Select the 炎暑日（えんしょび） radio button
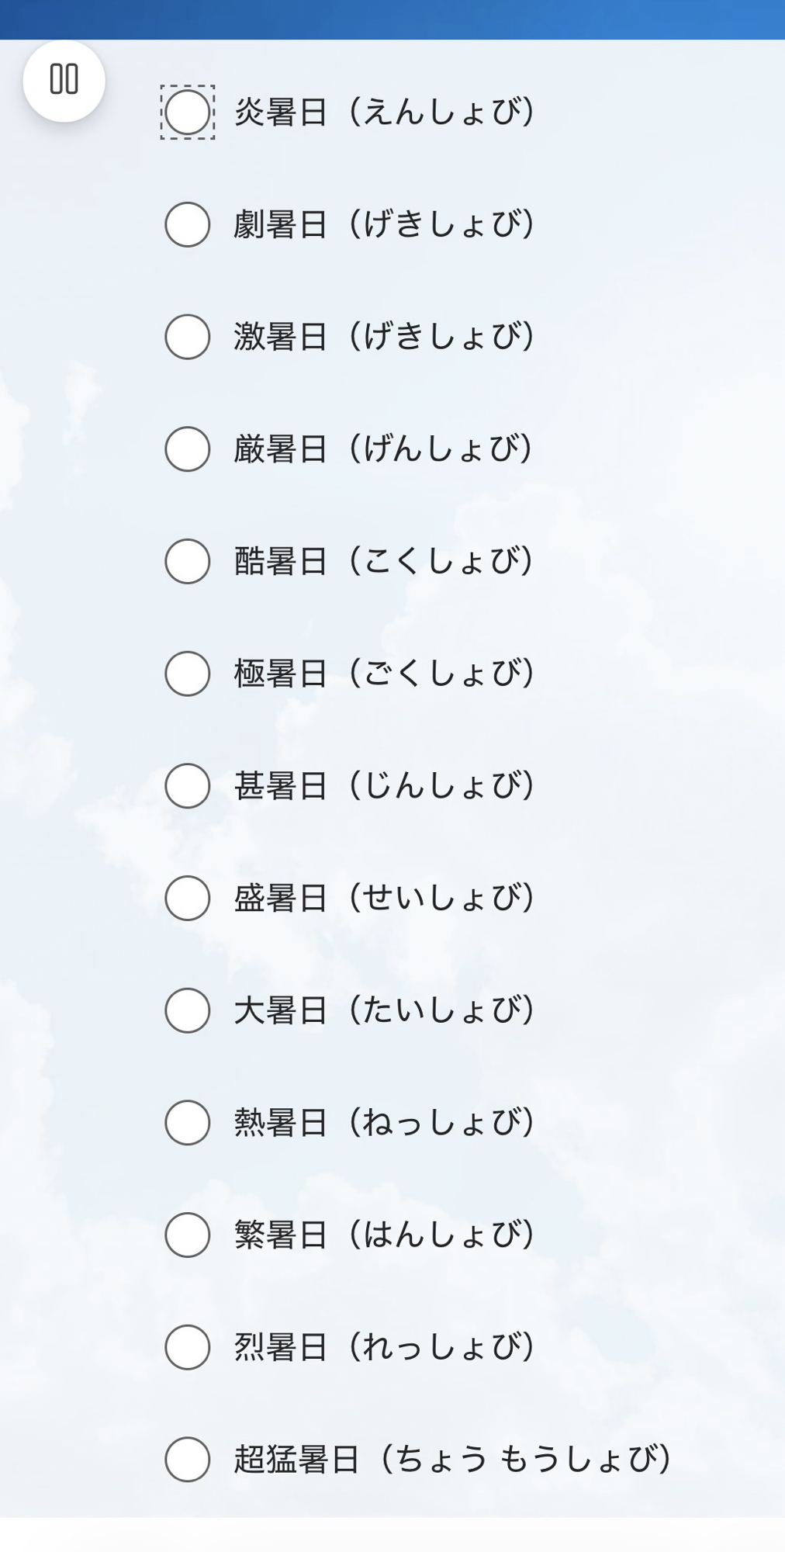Viewport: 785px width, 1552px height. point(188,113)
